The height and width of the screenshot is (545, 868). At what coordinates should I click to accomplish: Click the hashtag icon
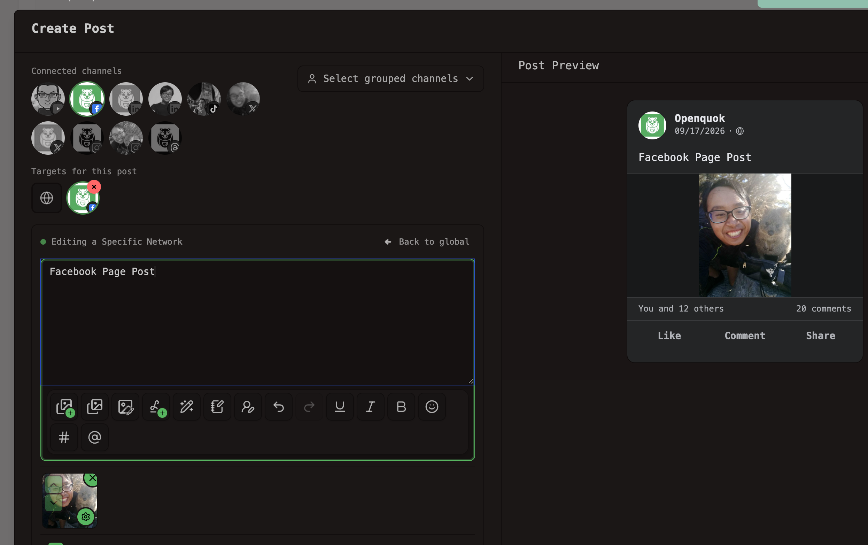pyautogui.click(x=64, y=437)
